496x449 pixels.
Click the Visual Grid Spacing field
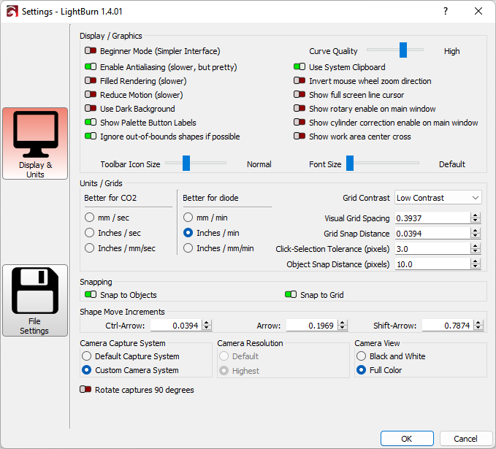coord(432,218)
